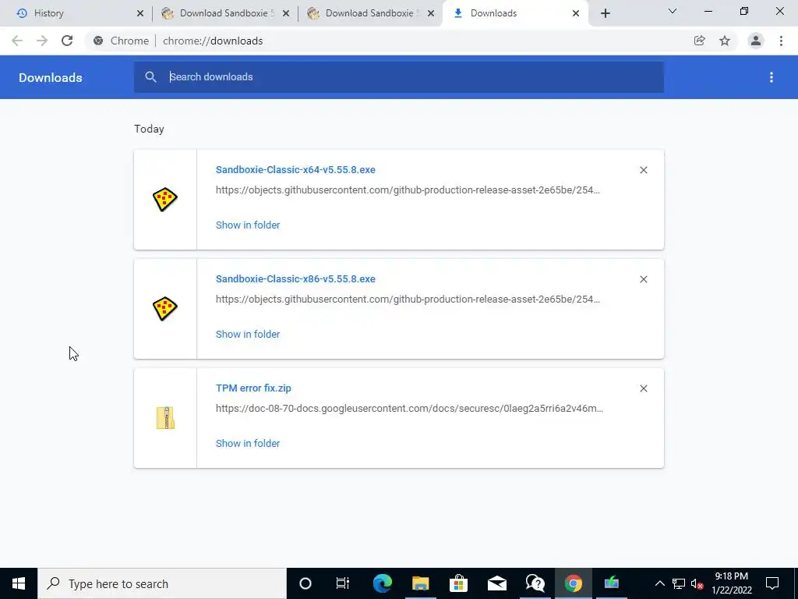Viewport: 798px width, 599px height.
Task: Go back with the back arrow
Action: [17, 41]
